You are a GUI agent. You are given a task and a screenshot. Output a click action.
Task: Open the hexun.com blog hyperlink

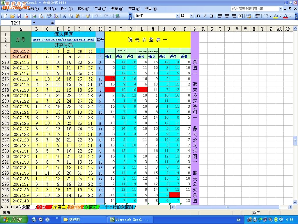pos(64,40)
